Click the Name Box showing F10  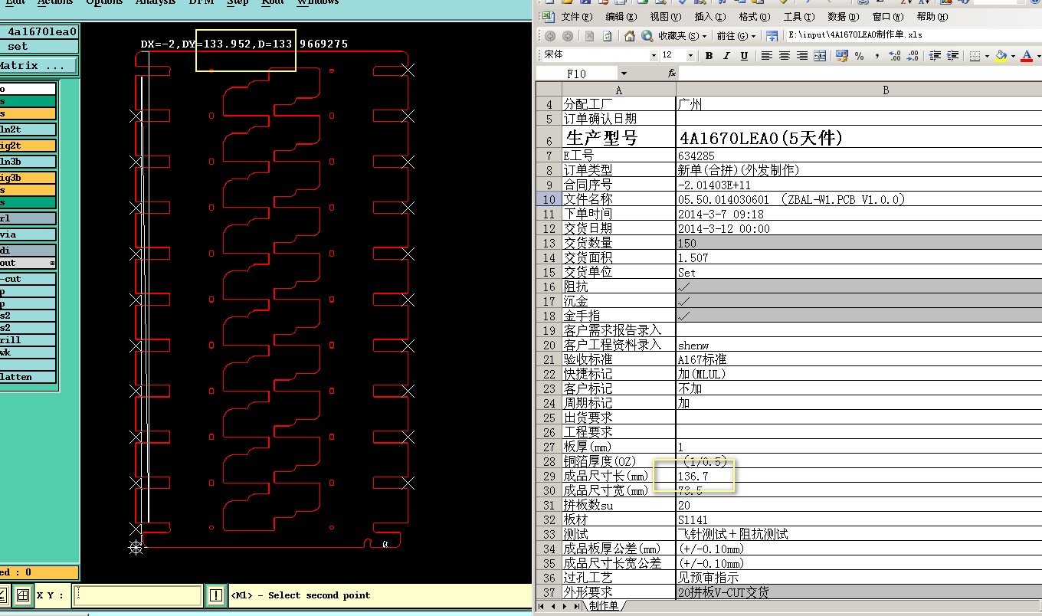(576, 74)
